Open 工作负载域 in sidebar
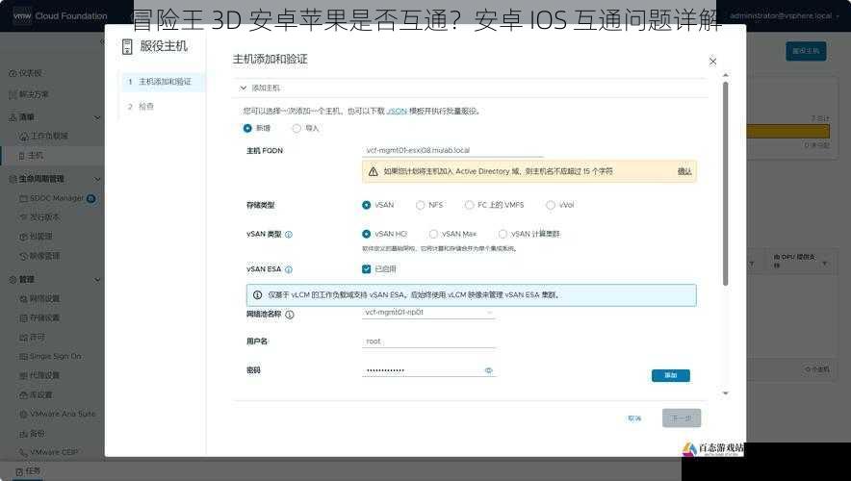Viewport: 851px width, 481px height. coord(43,136)
